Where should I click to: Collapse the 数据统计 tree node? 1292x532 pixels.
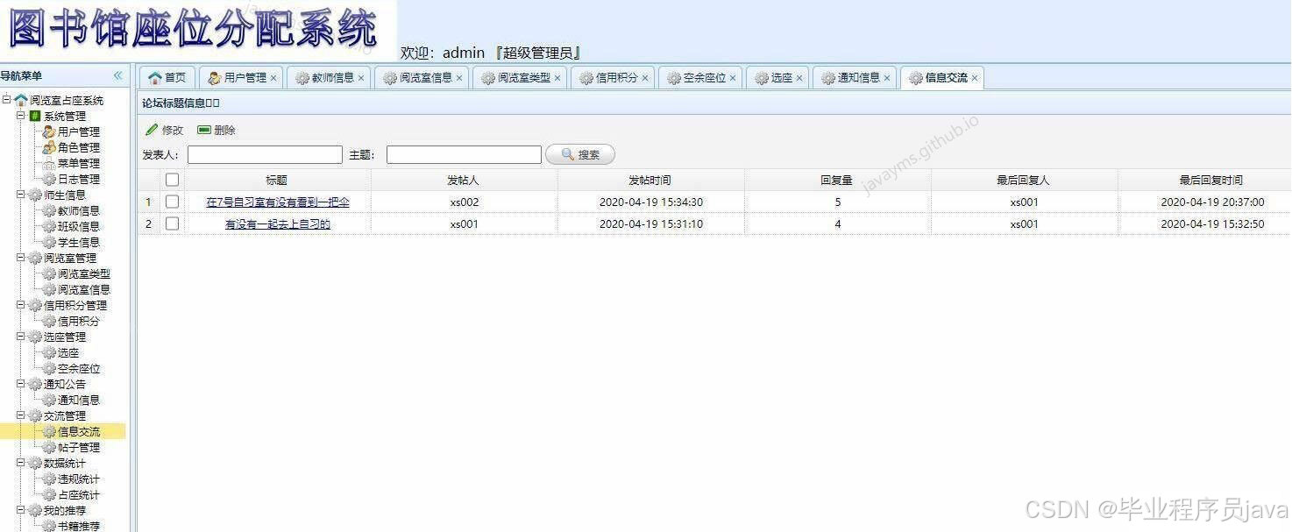[x=20, y=463]
